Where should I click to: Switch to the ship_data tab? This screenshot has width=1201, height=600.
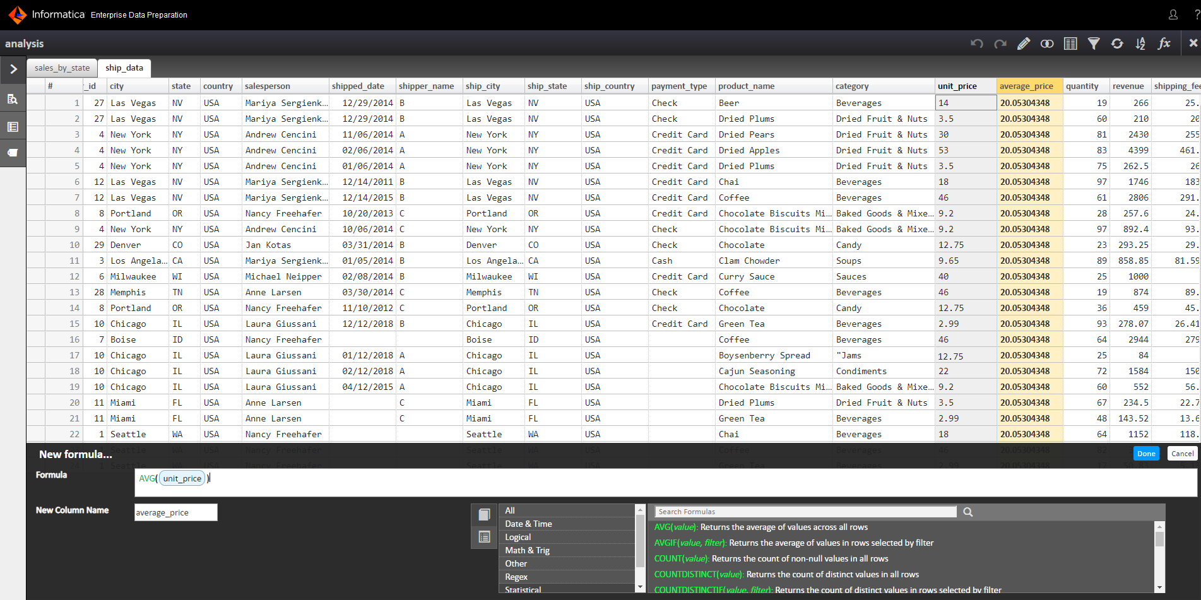pyautogui.click(x=124, y=68)
